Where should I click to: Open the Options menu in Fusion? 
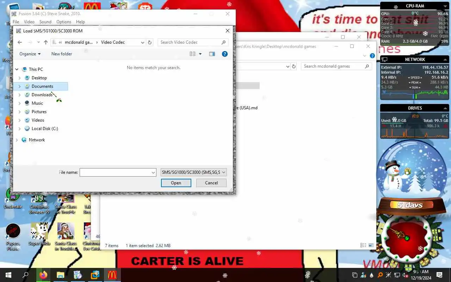(64, 22)
